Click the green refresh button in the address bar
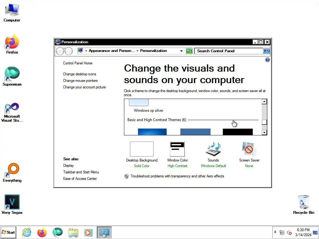319x239 pixels. click(x=189, y=51)
